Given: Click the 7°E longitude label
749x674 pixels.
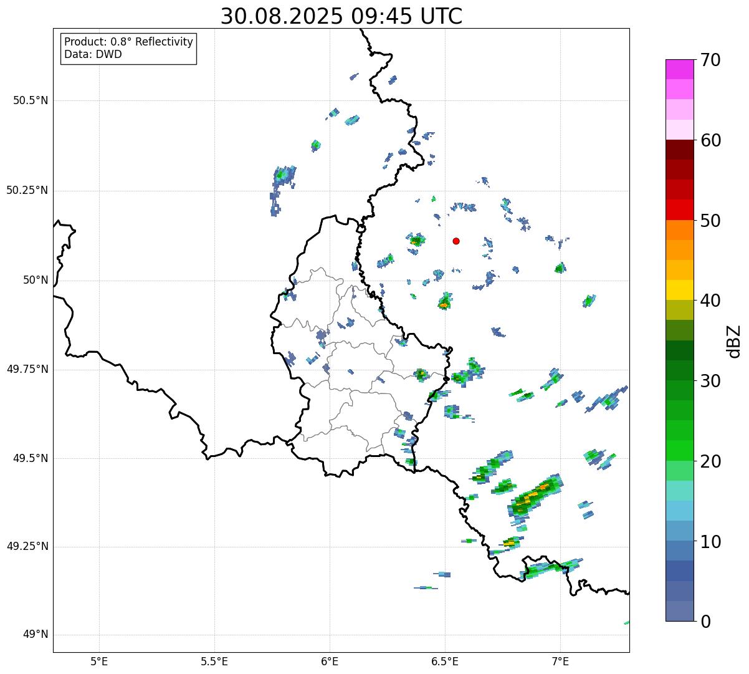Looking at the screenshot, I should (560, 661).
